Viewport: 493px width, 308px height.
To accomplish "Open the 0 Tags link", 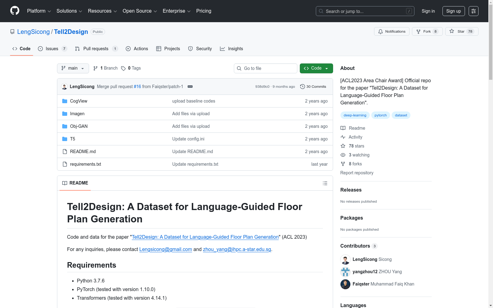I will (131, 68).
